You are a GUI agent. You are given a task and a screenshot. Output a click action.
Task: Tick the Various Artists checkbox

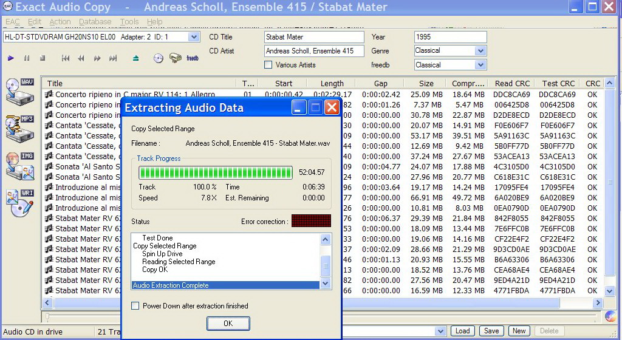pos(268,65)
